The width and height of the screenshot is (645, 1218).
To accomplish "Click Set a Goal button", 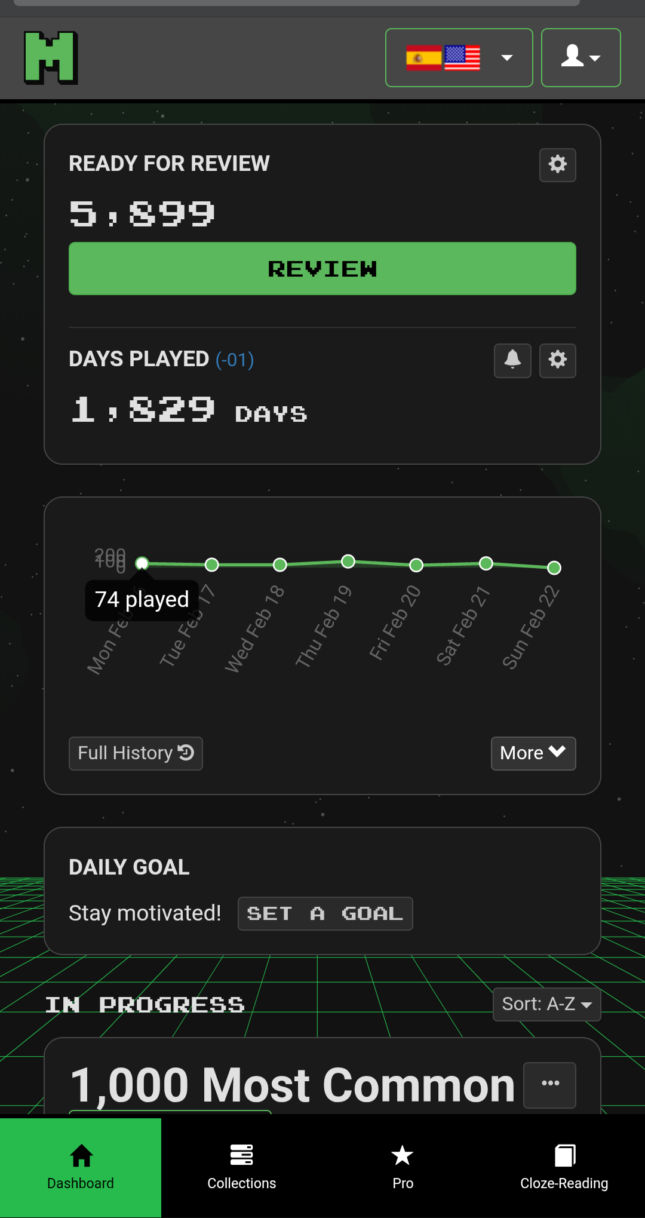I will coord(325,913).
